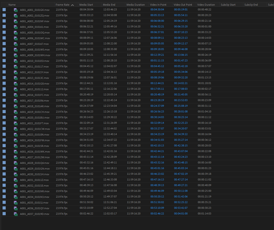Sort by the Name column header
The image size is (274, 230).
12,5
